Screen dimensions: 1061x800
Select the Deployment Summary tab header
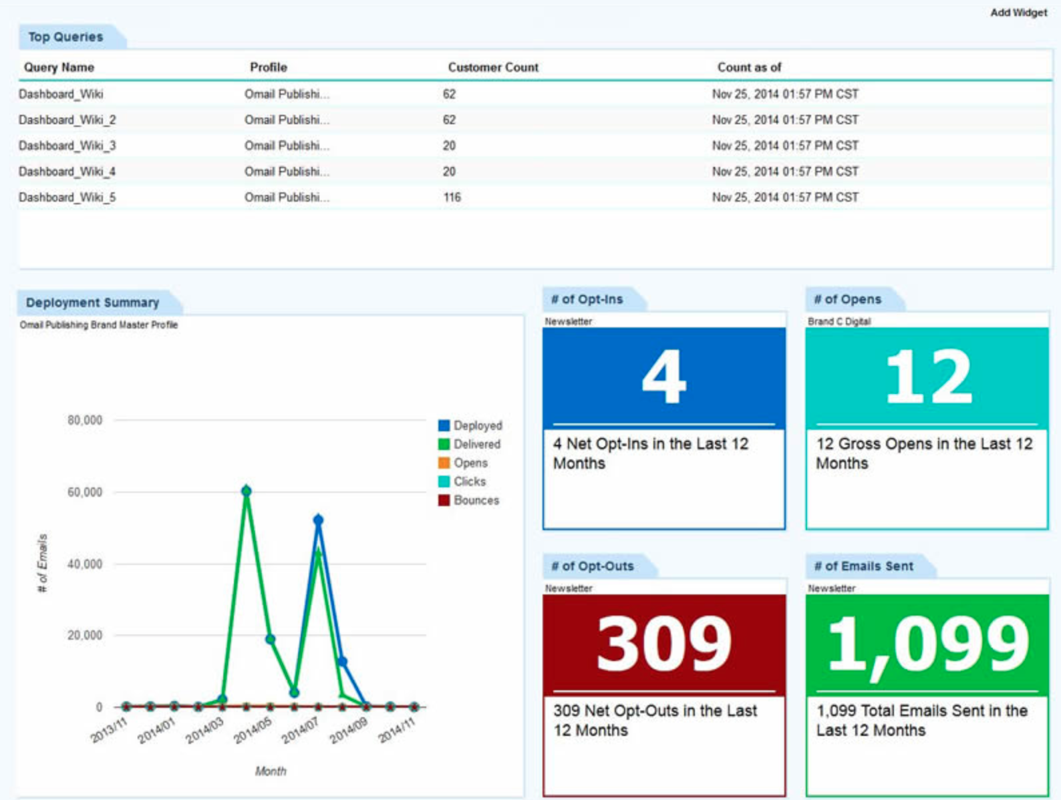pos(93,303)
